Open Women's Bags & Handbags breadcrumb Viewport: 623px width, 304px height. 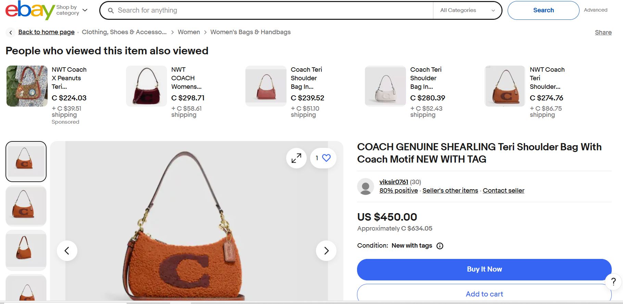[x=250, y=32]
